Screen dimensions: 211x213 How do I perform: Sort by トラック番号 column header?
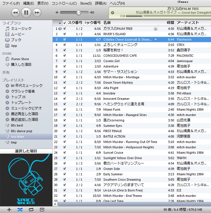coord(93,23)
